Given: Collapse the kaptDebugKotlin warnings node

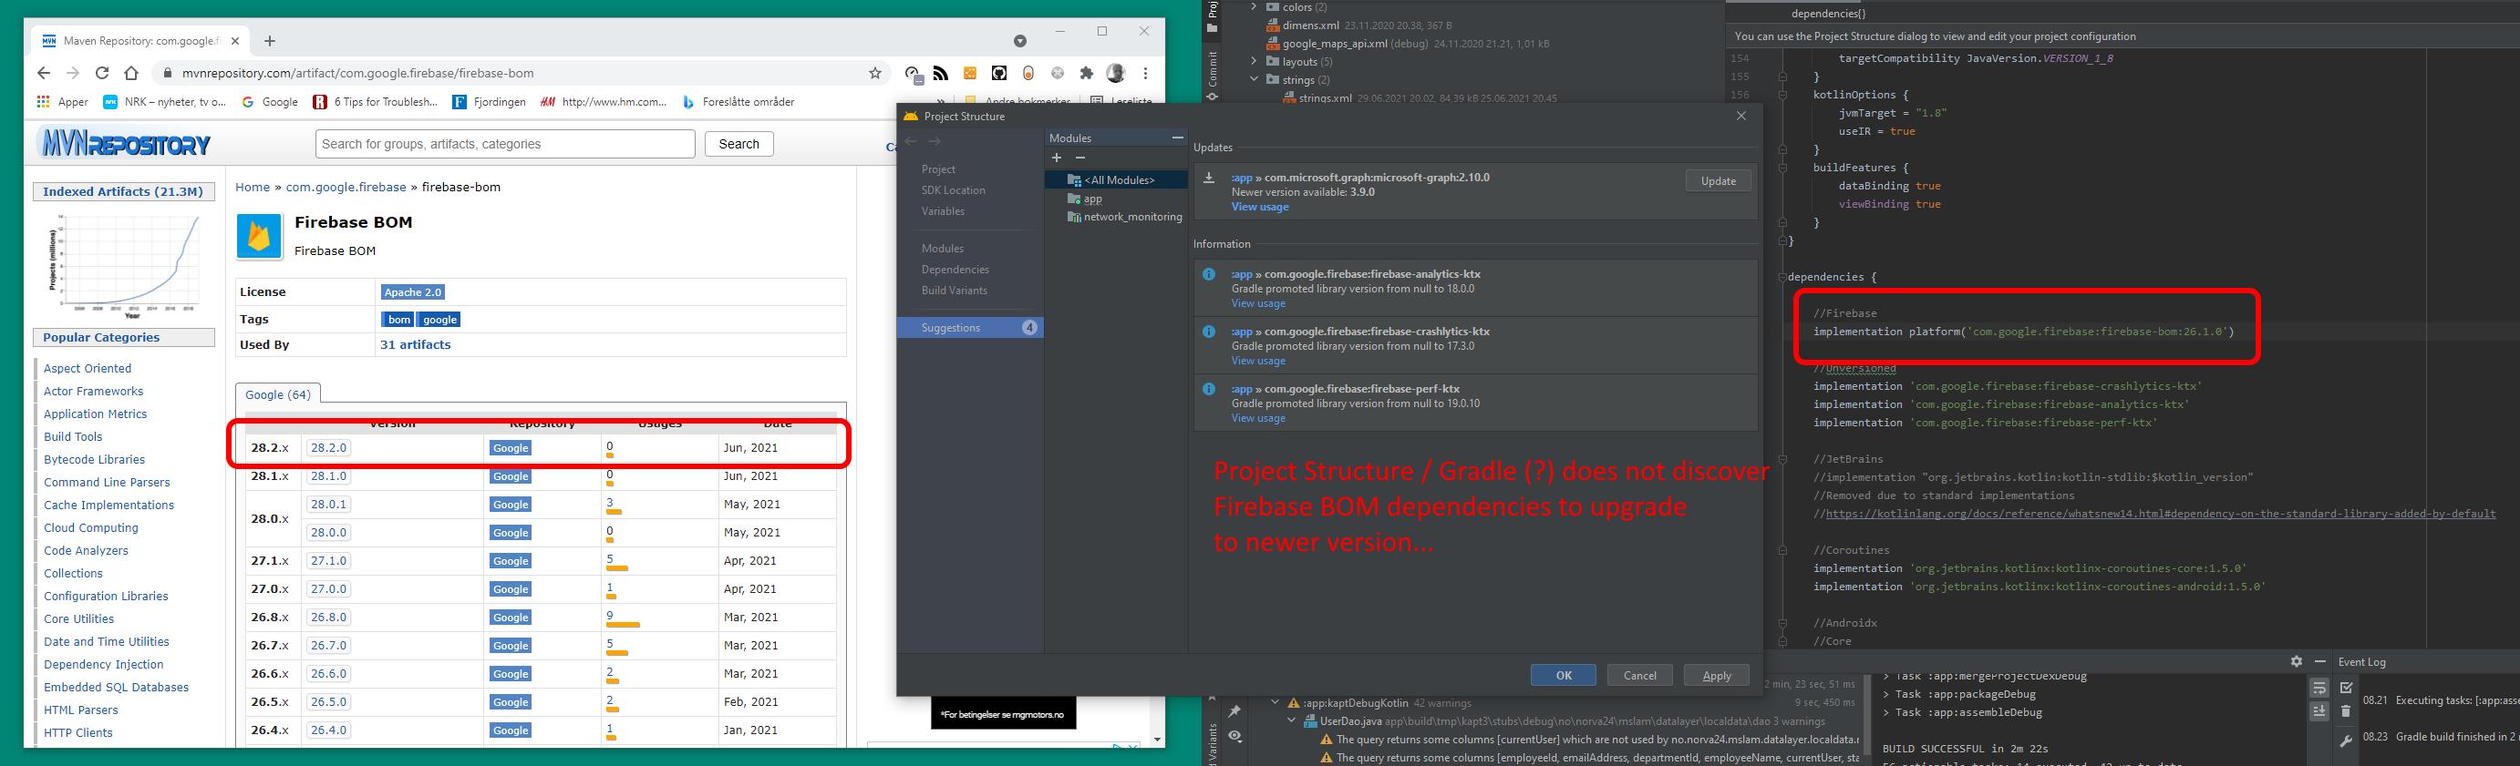Looking at the screenshot, I should [x=1275, y=702].
